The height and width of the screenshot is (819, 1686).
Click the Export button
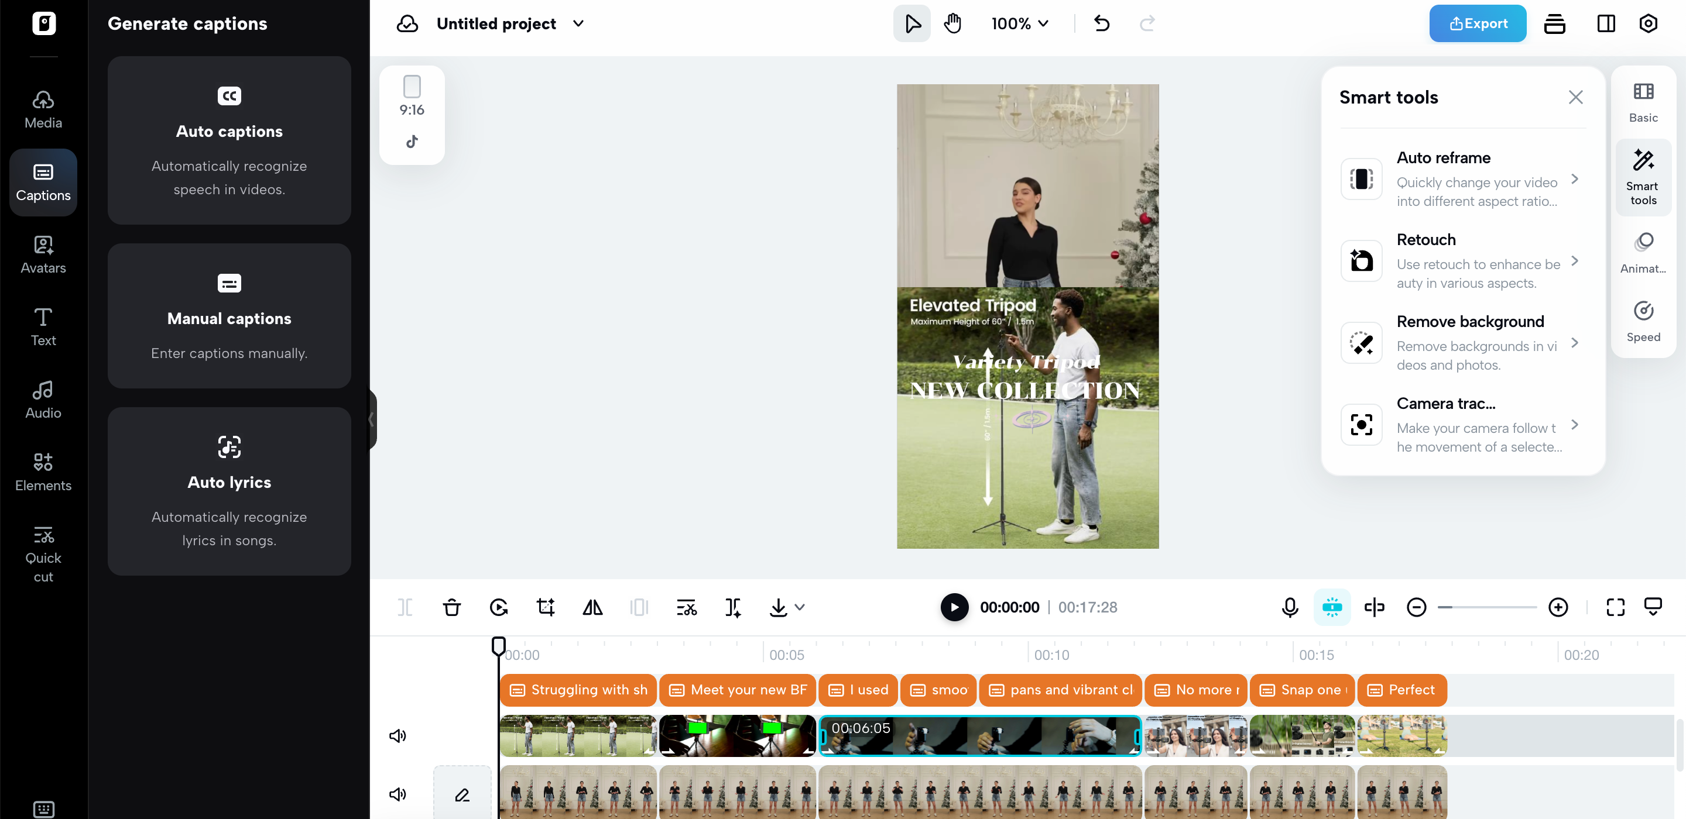[1477, 23]
